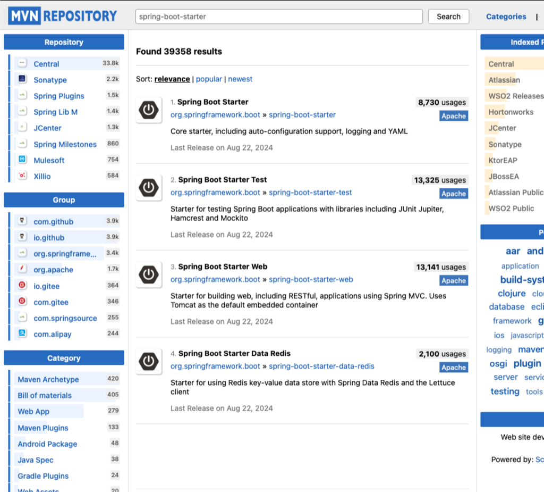Viewport: 544px width, 492px height.
Task: Open the Categories link in header
Action: click(x=506, y=16)
